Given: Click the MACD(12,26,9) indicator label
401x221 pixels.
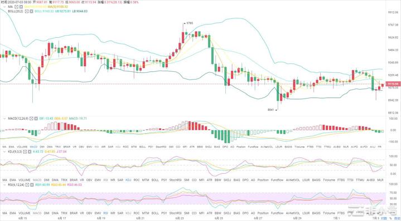Looking at the screenshot, I should coord(18,119).
